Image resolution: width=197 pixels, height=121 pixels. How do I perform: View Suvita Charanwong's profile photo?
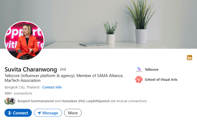(24, 41)
